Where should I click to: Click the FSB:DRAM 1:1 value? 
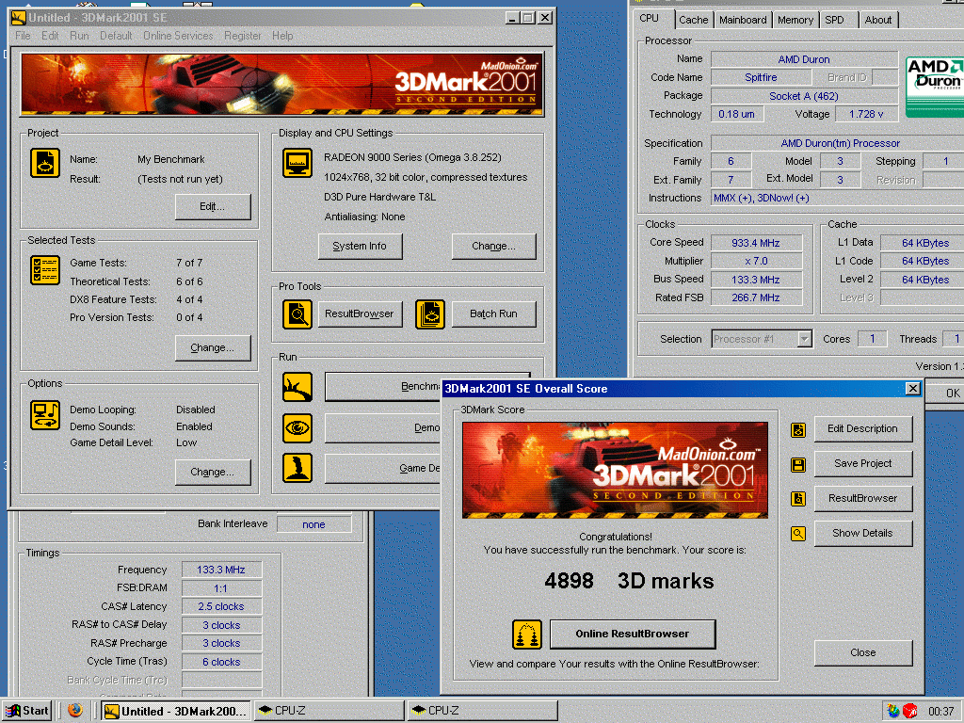[x=221, y=588]
